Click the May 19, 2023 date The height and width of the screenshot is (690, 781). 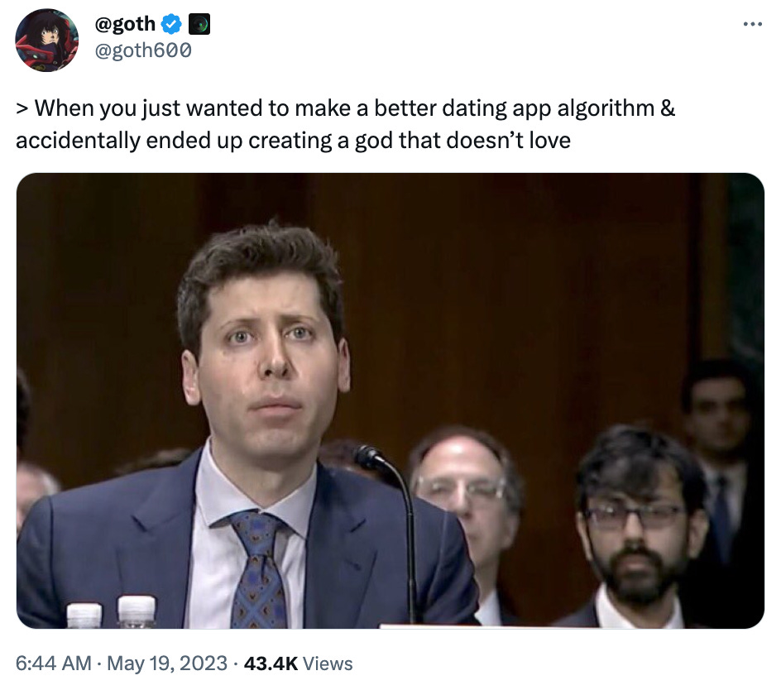click(167, 663)
